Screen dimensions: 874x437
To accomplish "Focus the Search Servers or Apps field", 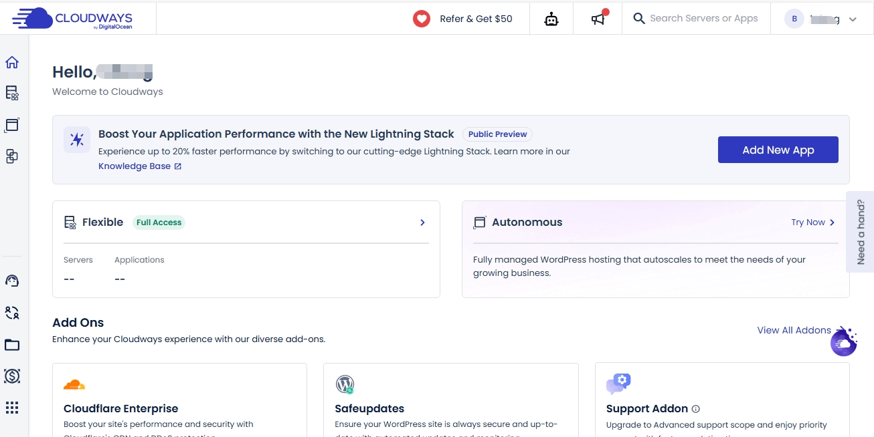I will coord(704,19).
